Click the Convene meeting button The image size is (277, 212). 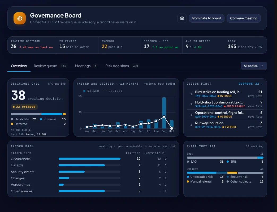click(244, 18)
